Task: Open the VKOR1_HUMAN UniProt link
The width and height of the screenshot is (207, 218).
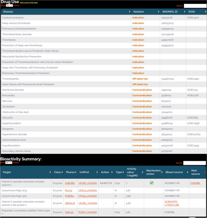Action: pyautogui.click(x=87, y=183)
